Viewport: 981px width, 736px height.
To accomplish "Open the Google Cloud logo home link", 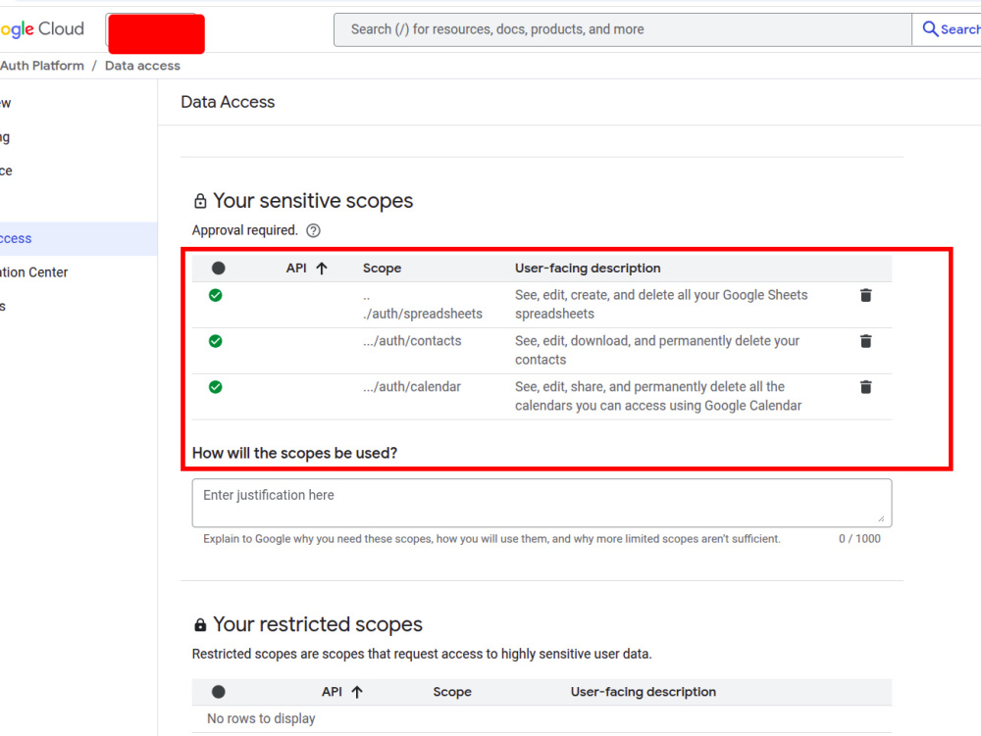I will coord(42,29).
